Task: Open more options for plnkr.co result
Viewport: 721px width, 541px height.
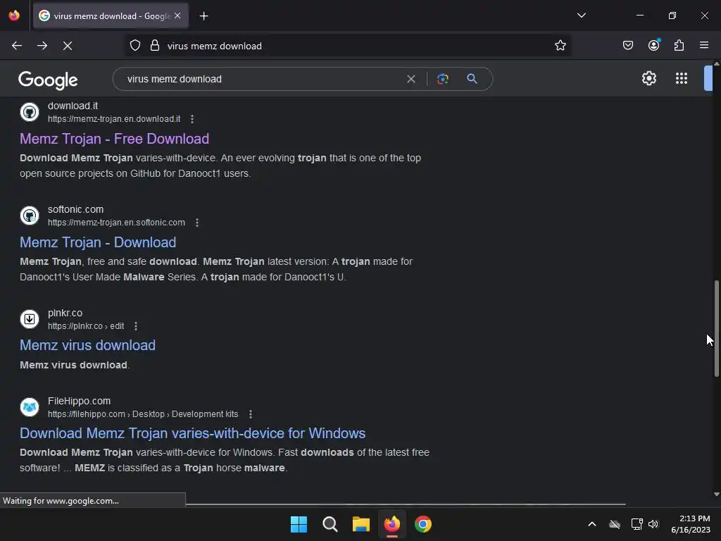Action: pos(136,326)
